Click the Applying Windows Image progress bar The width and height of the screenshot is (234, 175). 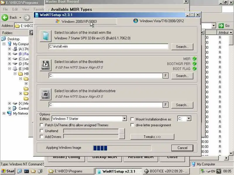coord(122,148)
